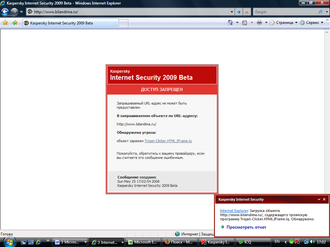
Task: Open the Trojan-Clicker.HTML.IFrame.lq threat link
Action: (x=168, y=141)
